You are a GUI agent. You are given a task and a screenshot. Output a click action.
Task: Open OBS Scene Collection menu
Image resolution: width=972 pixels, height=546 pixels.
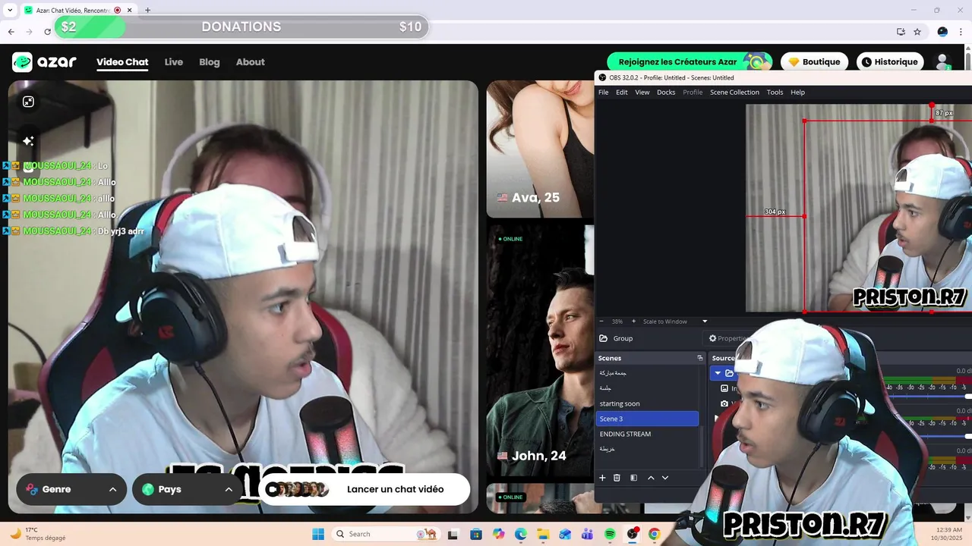pos(734,93)
